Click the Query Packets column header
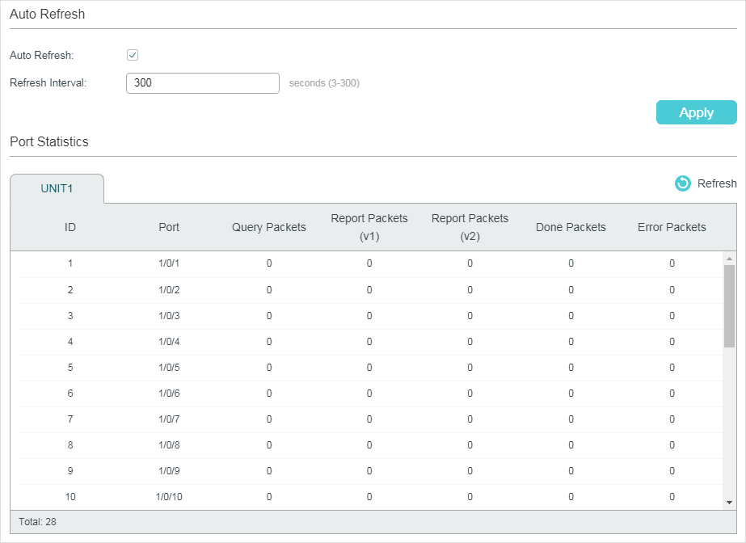 coord(269,227)
